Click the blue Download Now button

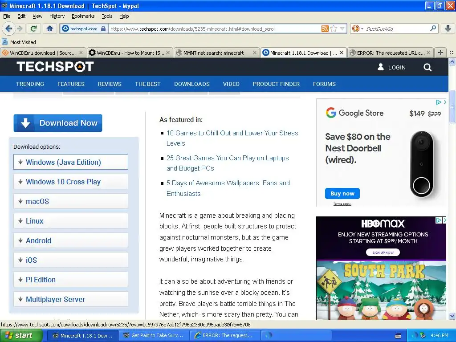point(58,123)
